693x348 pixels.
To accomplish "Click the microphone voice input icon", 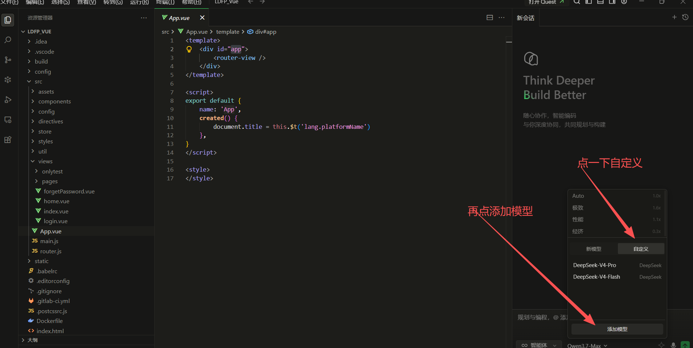I will click(673, 345).
